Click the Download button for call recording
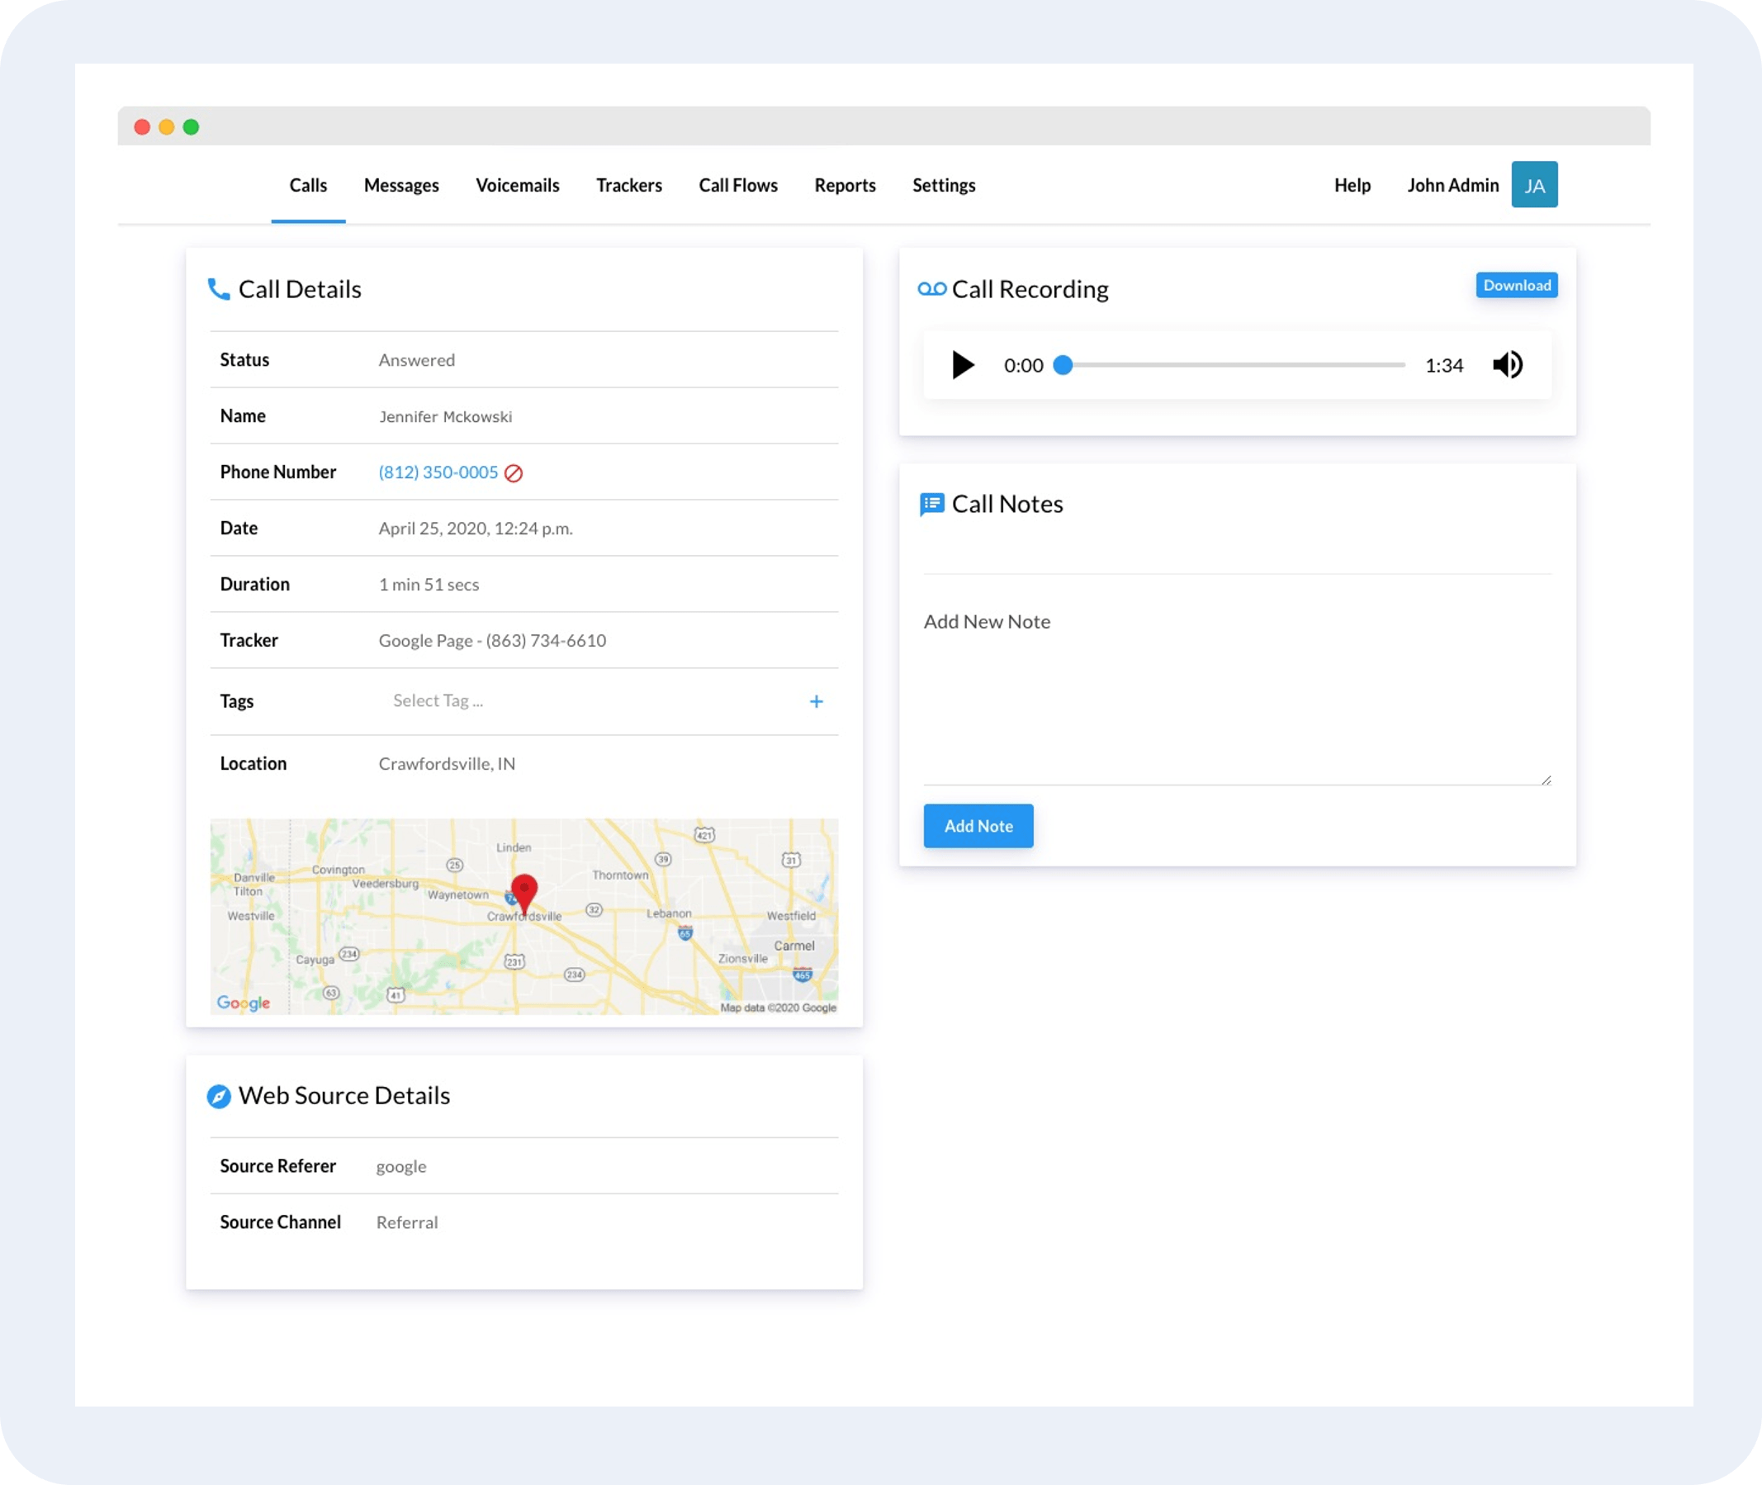This screenshot has height=1485, width=1762. [1516, 284]
